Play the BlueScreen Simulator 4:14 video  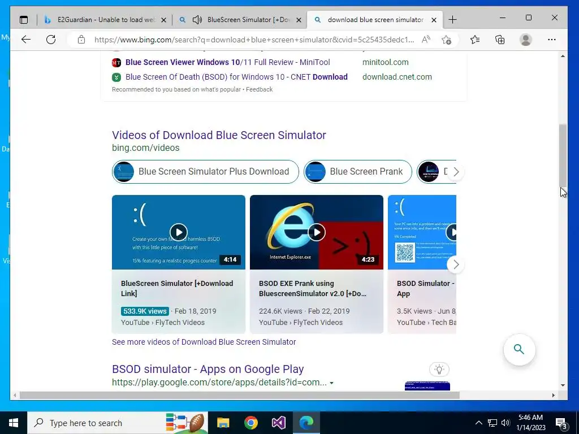(x=179, y=232)
